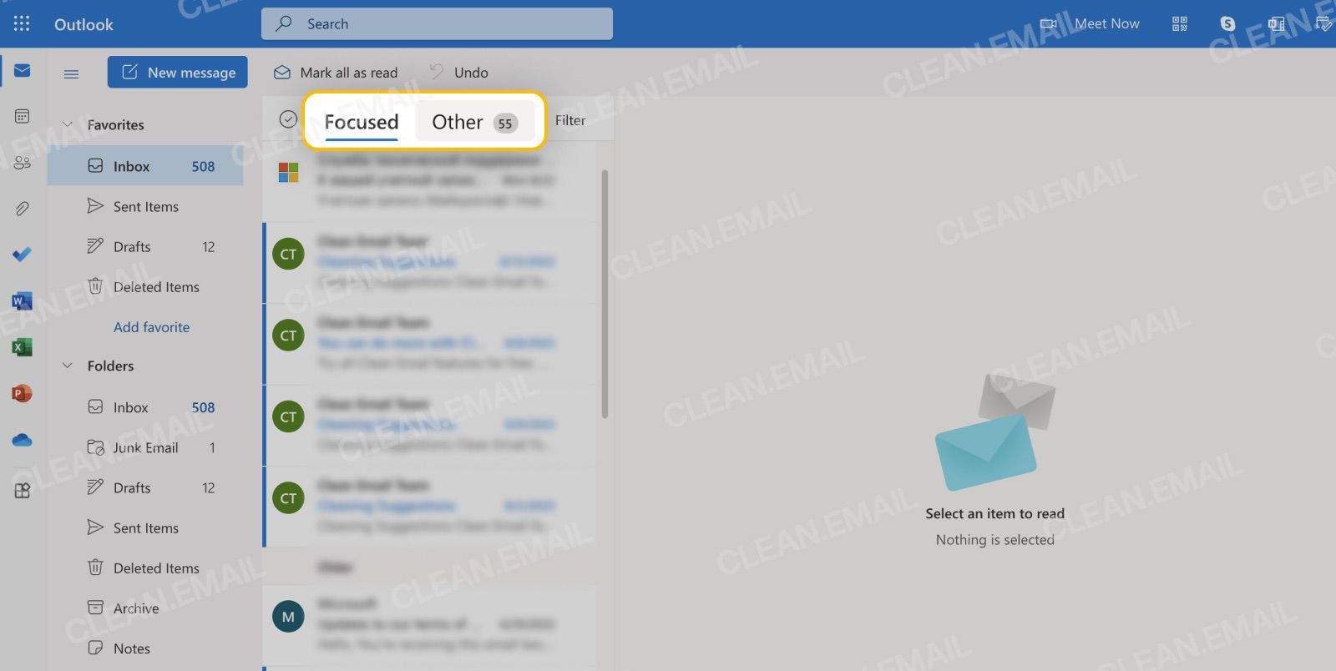Open the Filter dropdown
Viewport: 1336px width, 671px height.
pyautogui.click(x=570, y=120)
